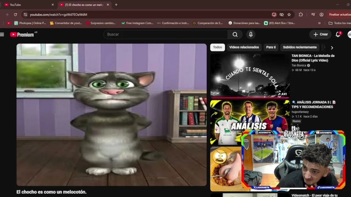Start voice search with microphone icon
Screen dimensions: 351x197
click(x=251, y=34)
